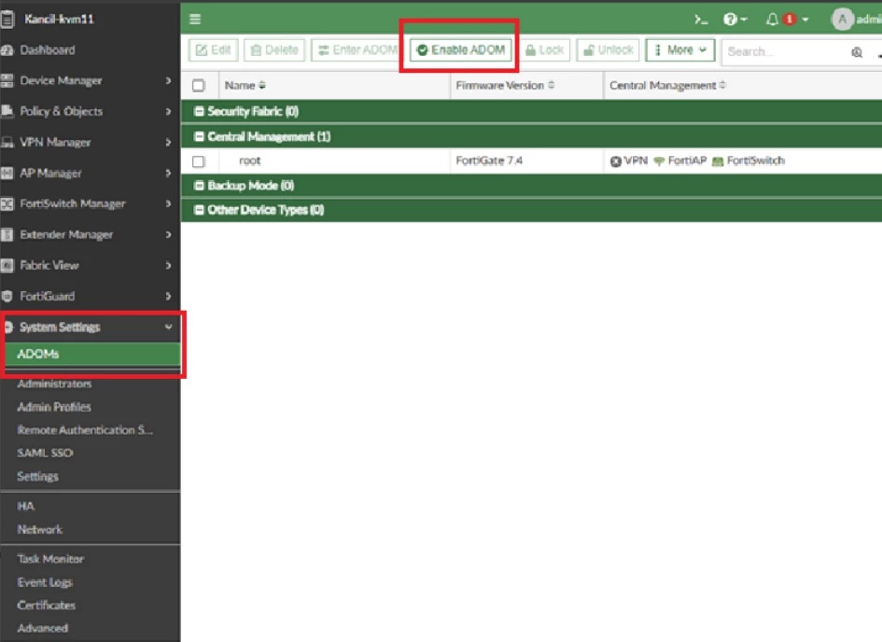The width and height of the screenshot is (882, 642).
Task: Click the Device Manager sidebar icon
Action: pos(7,81)
